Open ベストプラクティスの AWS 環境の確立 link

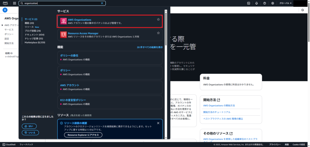pos(223,119)
